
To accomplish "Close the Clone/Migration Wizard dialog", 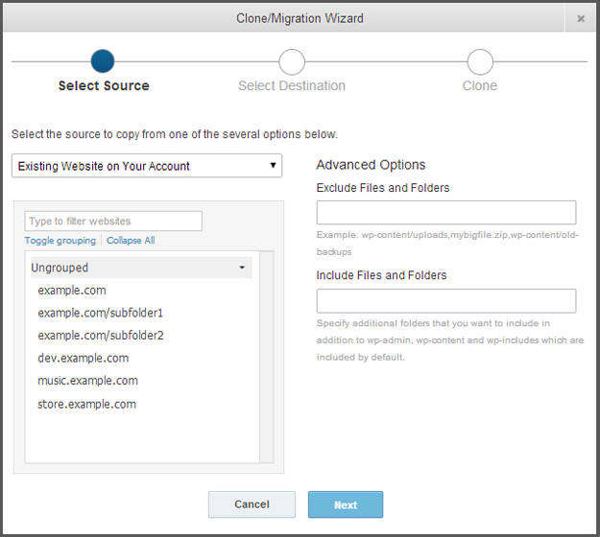I will (x=581, y=18).
